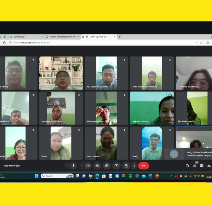The height and width of the screenshot is (205, 212).
Task: Open chat with everyone panel
Action: 202,166
